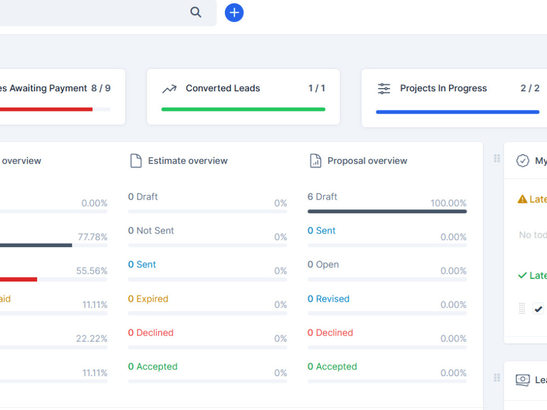Click the green 0 Accepted estimate link
547x410 pixels.
click(x=153, y=367)
